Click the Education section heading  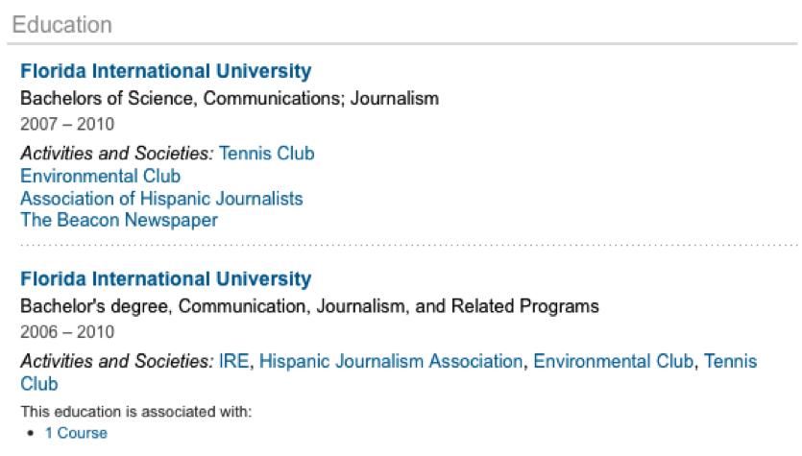point(61,25)
